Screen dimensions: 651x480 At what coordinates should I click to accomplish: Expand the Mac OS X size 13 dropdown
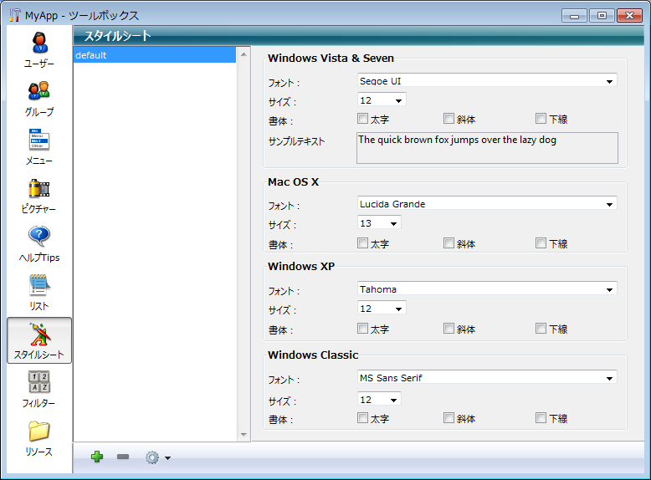click(379, 223)
